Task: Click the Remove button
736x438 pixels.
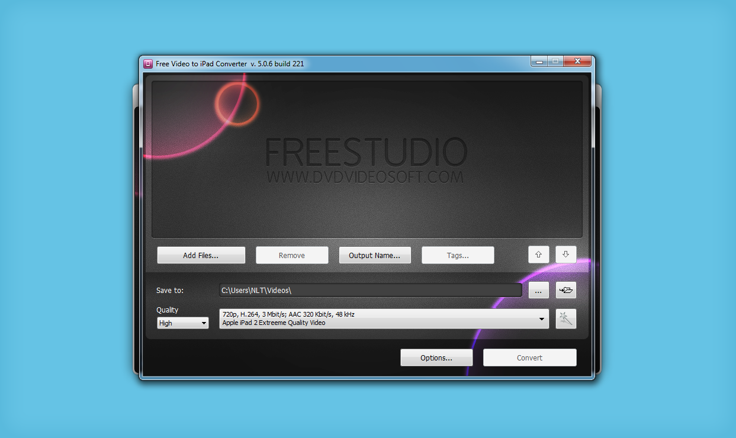Action: tap(292, 255)
